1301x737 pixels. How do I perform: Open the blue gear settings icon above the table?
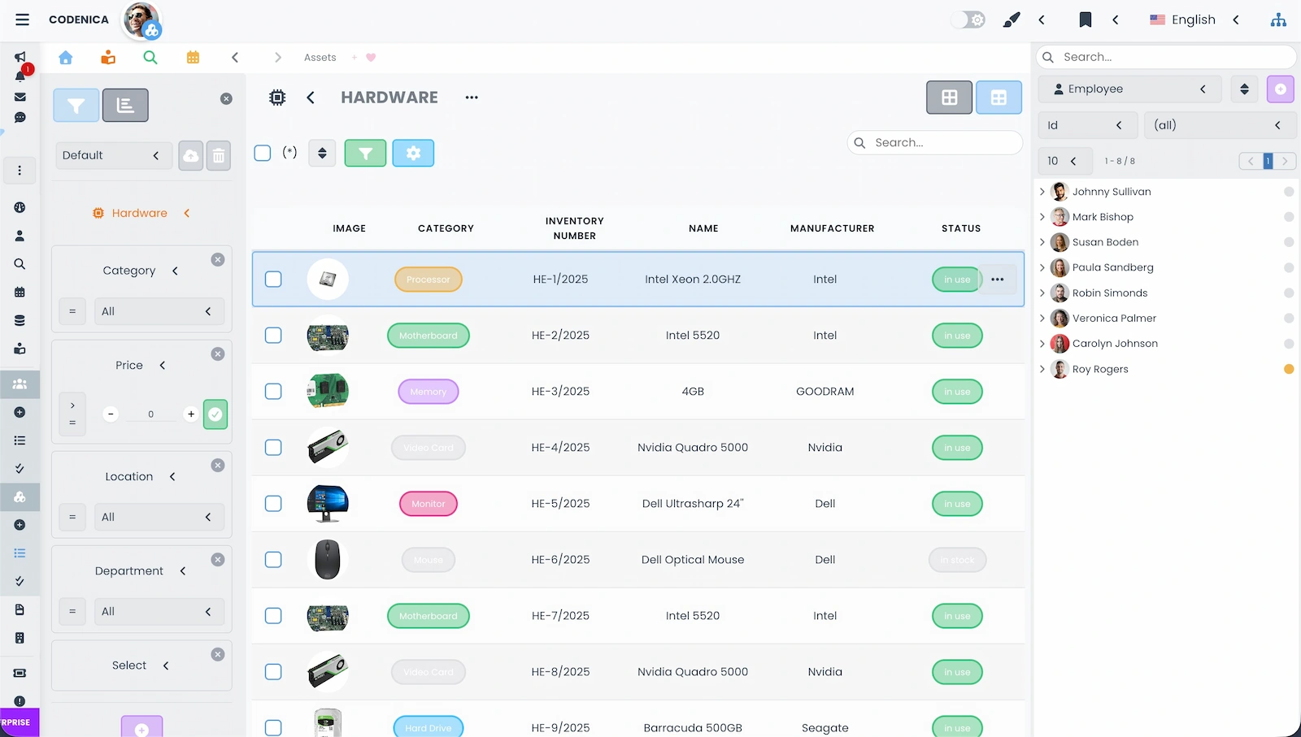(413, 153)
